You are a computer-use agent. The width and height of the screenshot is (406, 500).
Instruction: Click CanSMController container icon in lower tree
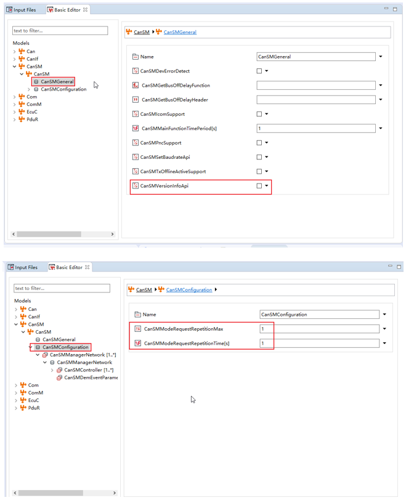point(59,370)
